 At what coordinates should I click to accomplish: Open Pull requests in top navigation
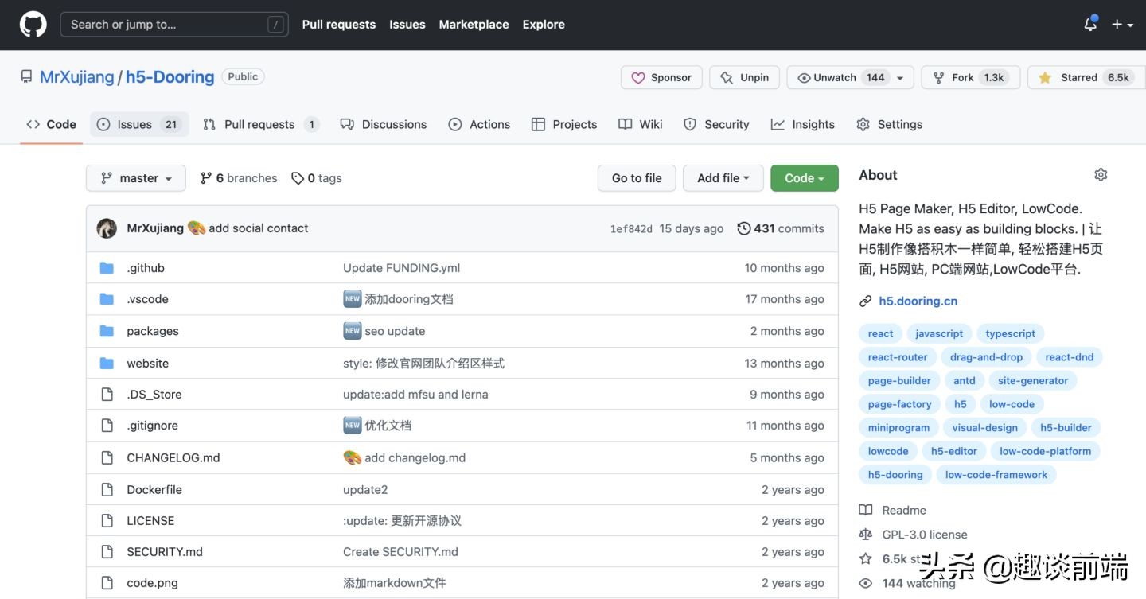point(338,25)
